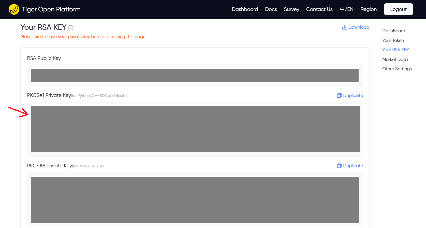Click the Tiger logo icon
The height and width of the screenshot is (228, 426).
[x=14, y=9]
